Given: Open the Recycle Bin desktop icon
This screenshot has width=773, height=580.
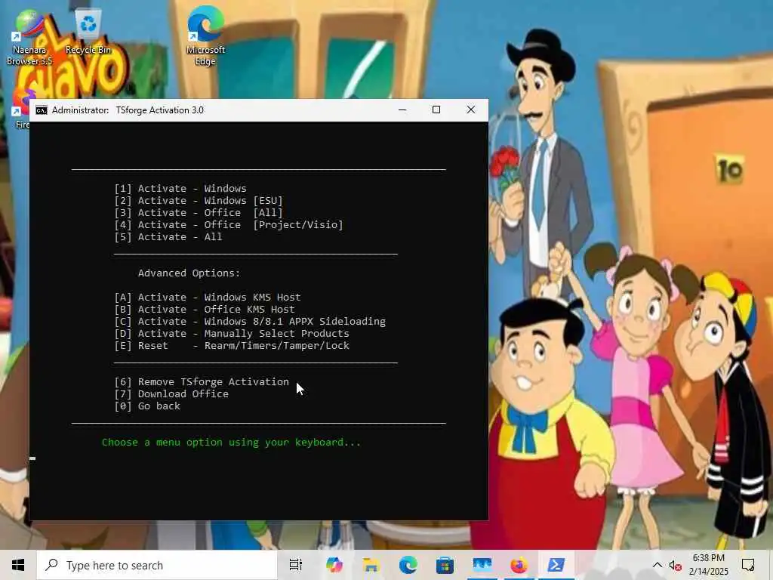Looking at the screenshot, I should [88, 32].
